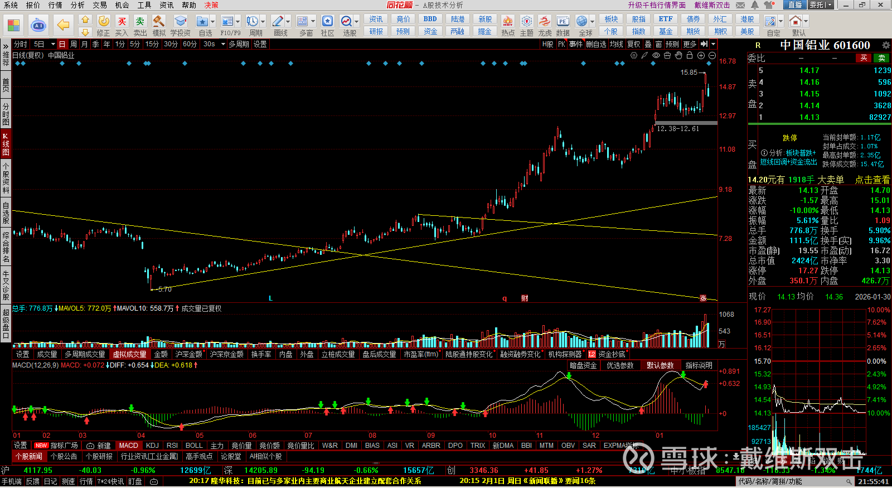Toggle the 事件 events button
Image resolution: width=892 pixels, height=488 pixels.
point(576,44)
